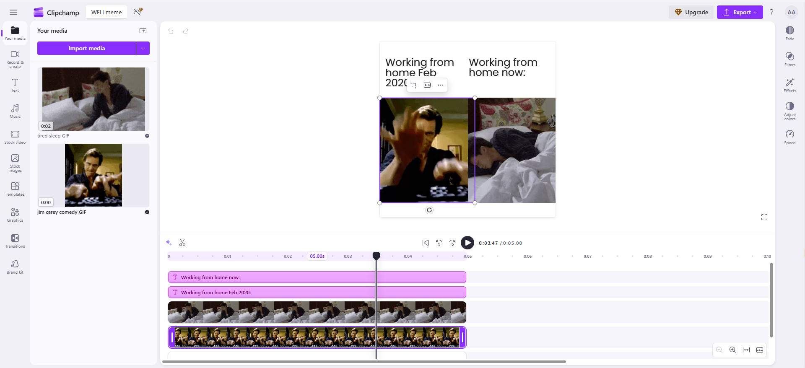Skip to the start of the video
Image resolution: width=805 pixels, height=368 pixels.
click(426, 243)
